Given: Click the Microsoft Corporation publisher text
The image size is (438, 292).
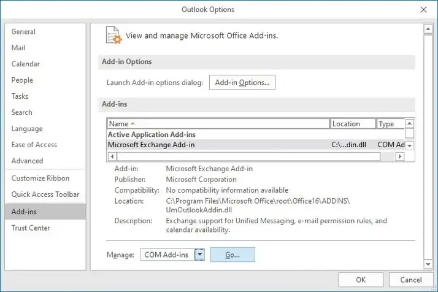Looking at the screenshot, I should 201,179.
